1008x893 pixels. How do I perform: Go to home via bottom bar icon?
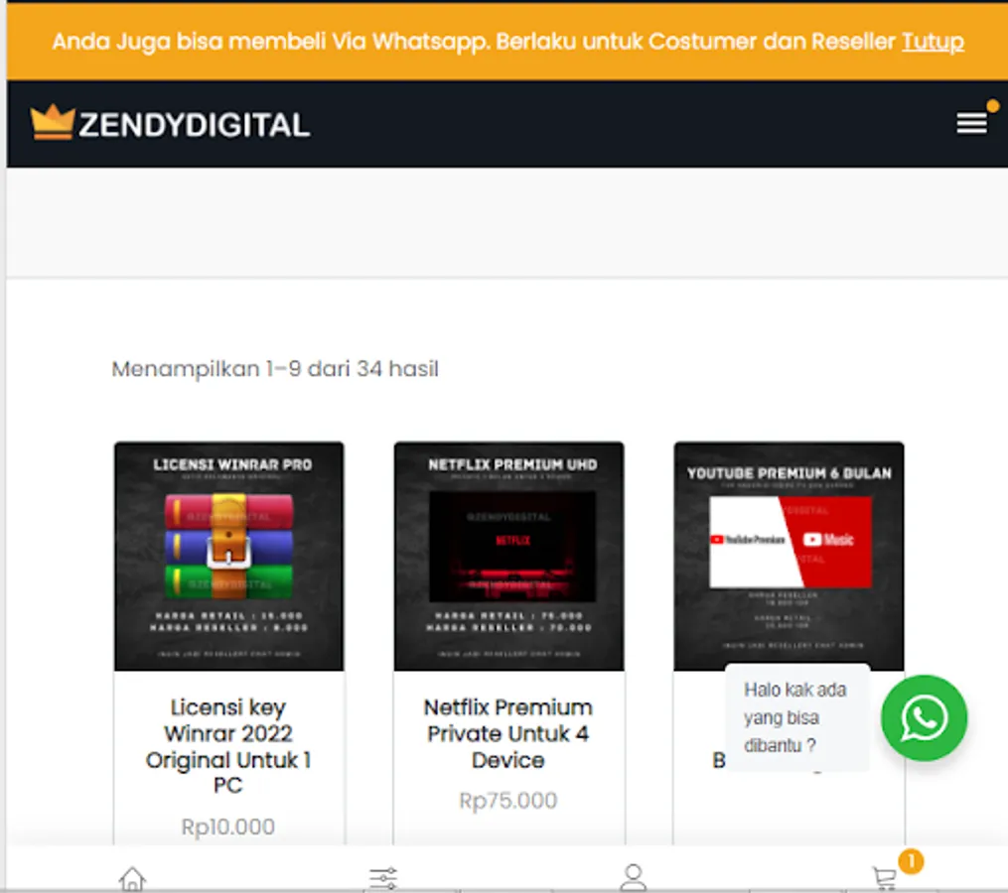132,879
